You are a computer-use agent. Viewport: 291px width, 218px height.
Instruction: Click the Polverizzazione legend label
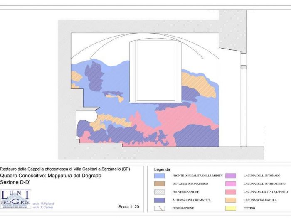coord(185,192)
